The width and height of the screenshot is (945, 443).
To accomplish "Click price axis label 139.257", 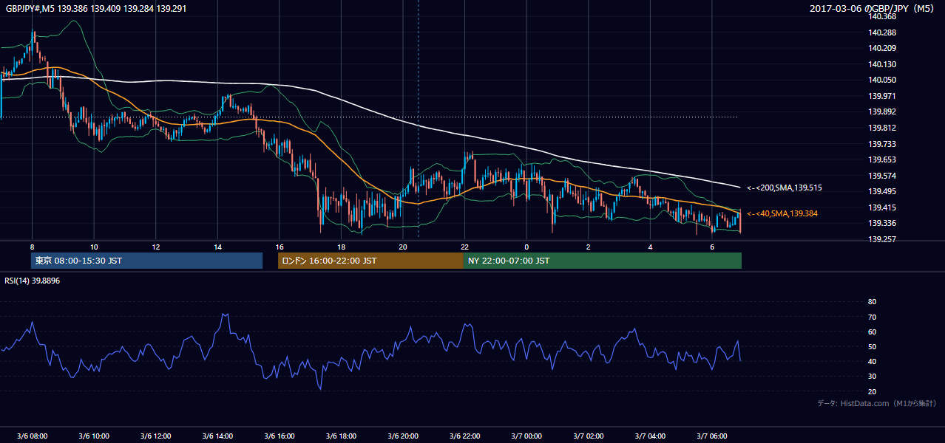I will click(x=883, y=239).
